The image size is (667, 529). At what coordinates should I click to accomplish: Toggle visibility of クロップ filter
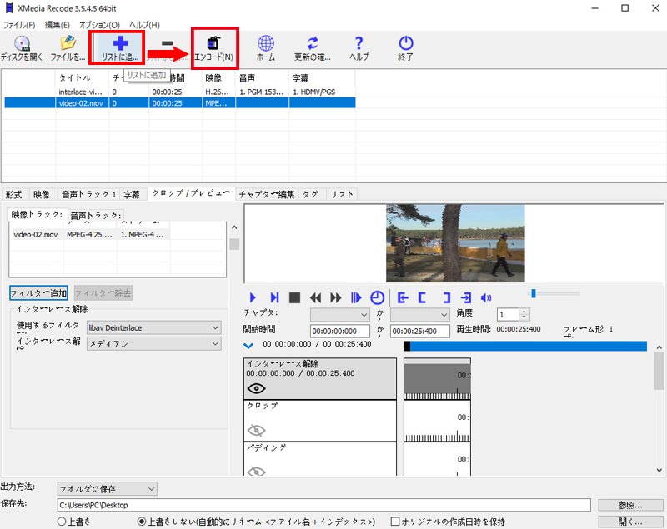click(x=256, y=431)
